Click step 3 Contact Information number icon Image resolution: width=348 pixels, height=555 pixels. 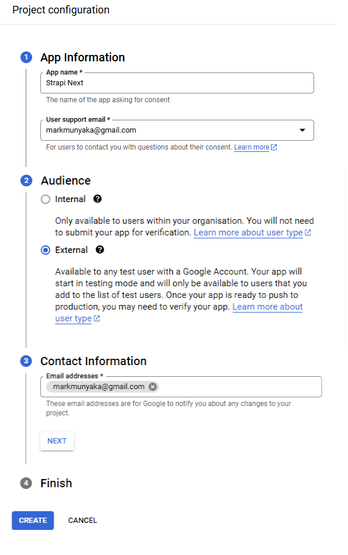tap(26, 361)
